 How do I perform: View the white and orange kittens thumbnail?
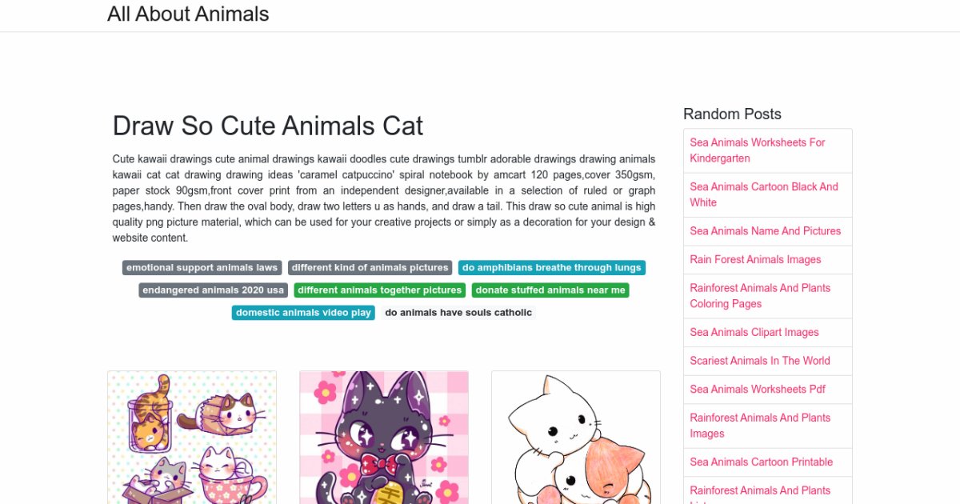coord(576,437)
